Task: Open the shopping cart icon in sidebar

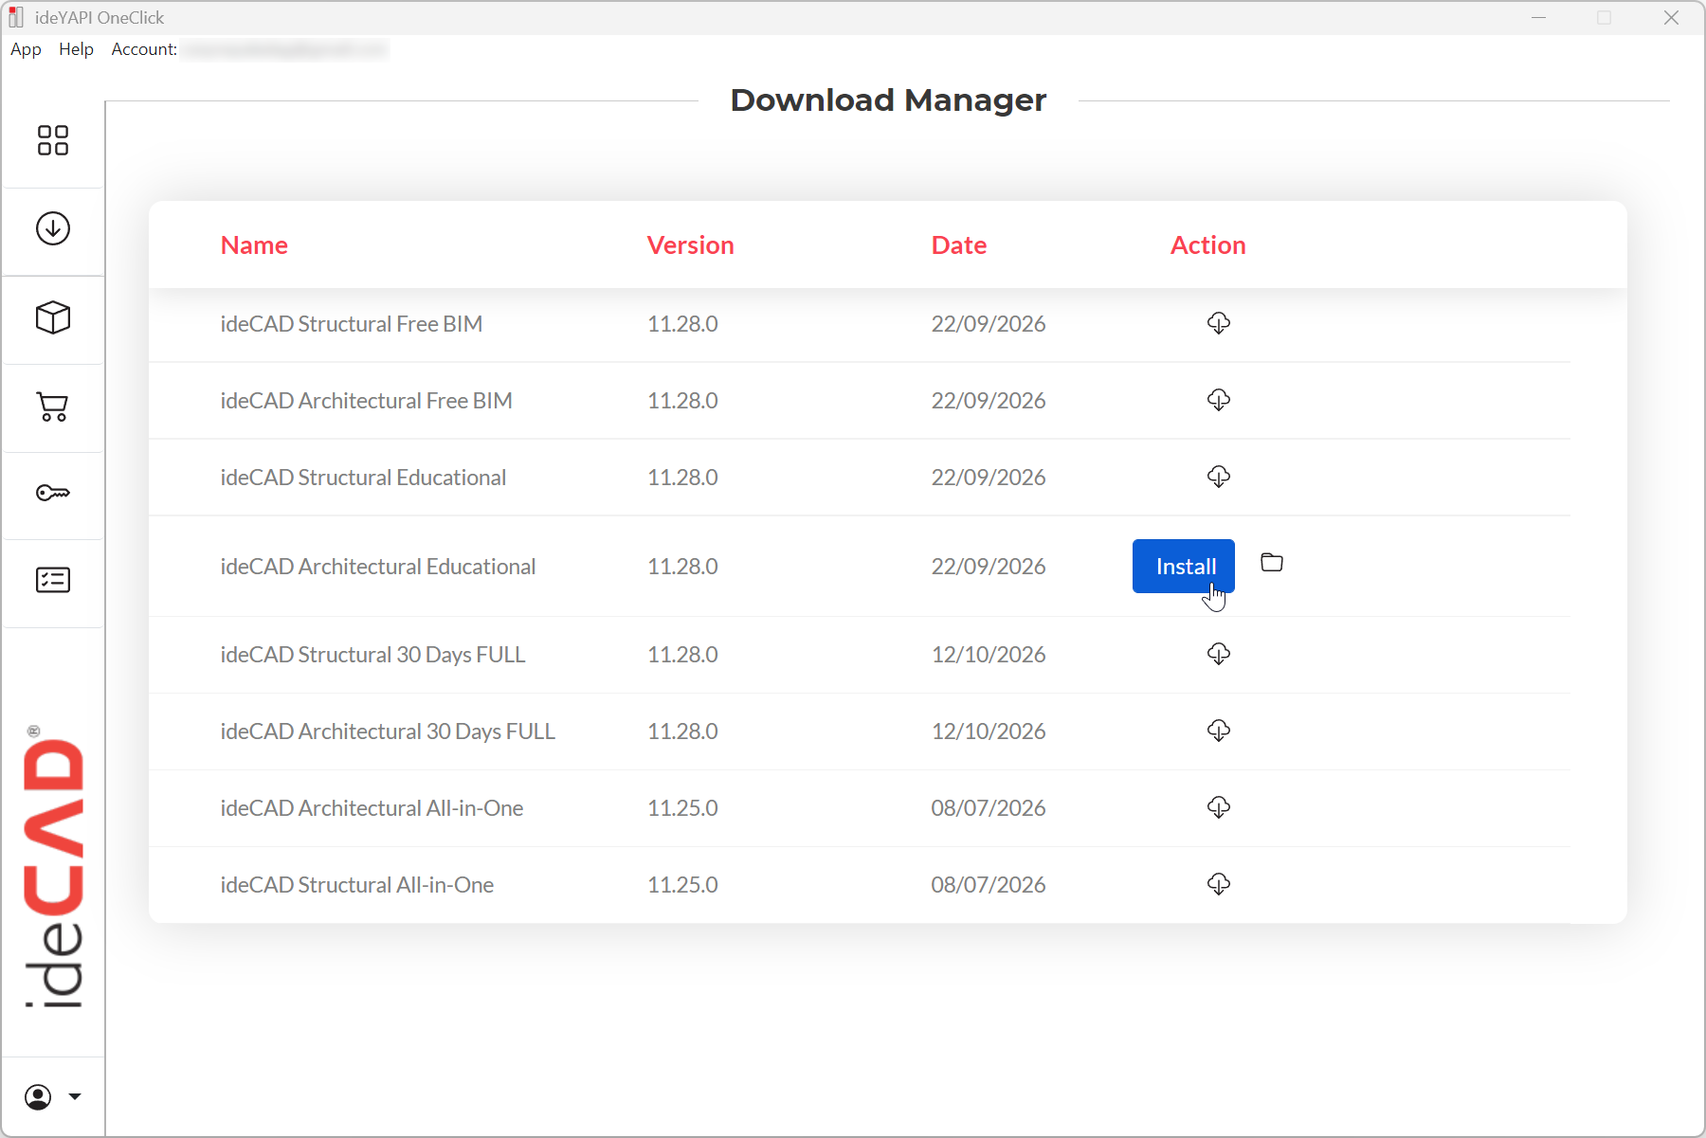Action: click(x=53, y=406)
